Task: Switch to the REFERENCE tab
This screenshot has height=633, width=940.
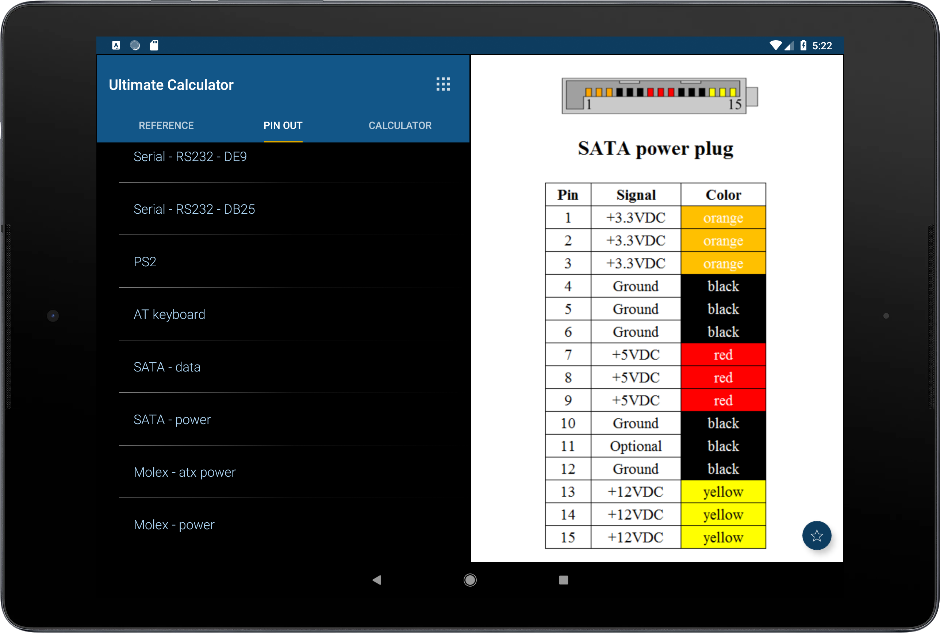Action: (166, 126)
